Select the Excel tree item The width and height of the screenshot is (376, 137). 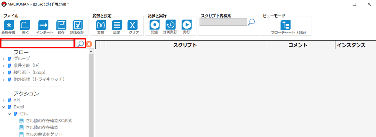point(19,107)
